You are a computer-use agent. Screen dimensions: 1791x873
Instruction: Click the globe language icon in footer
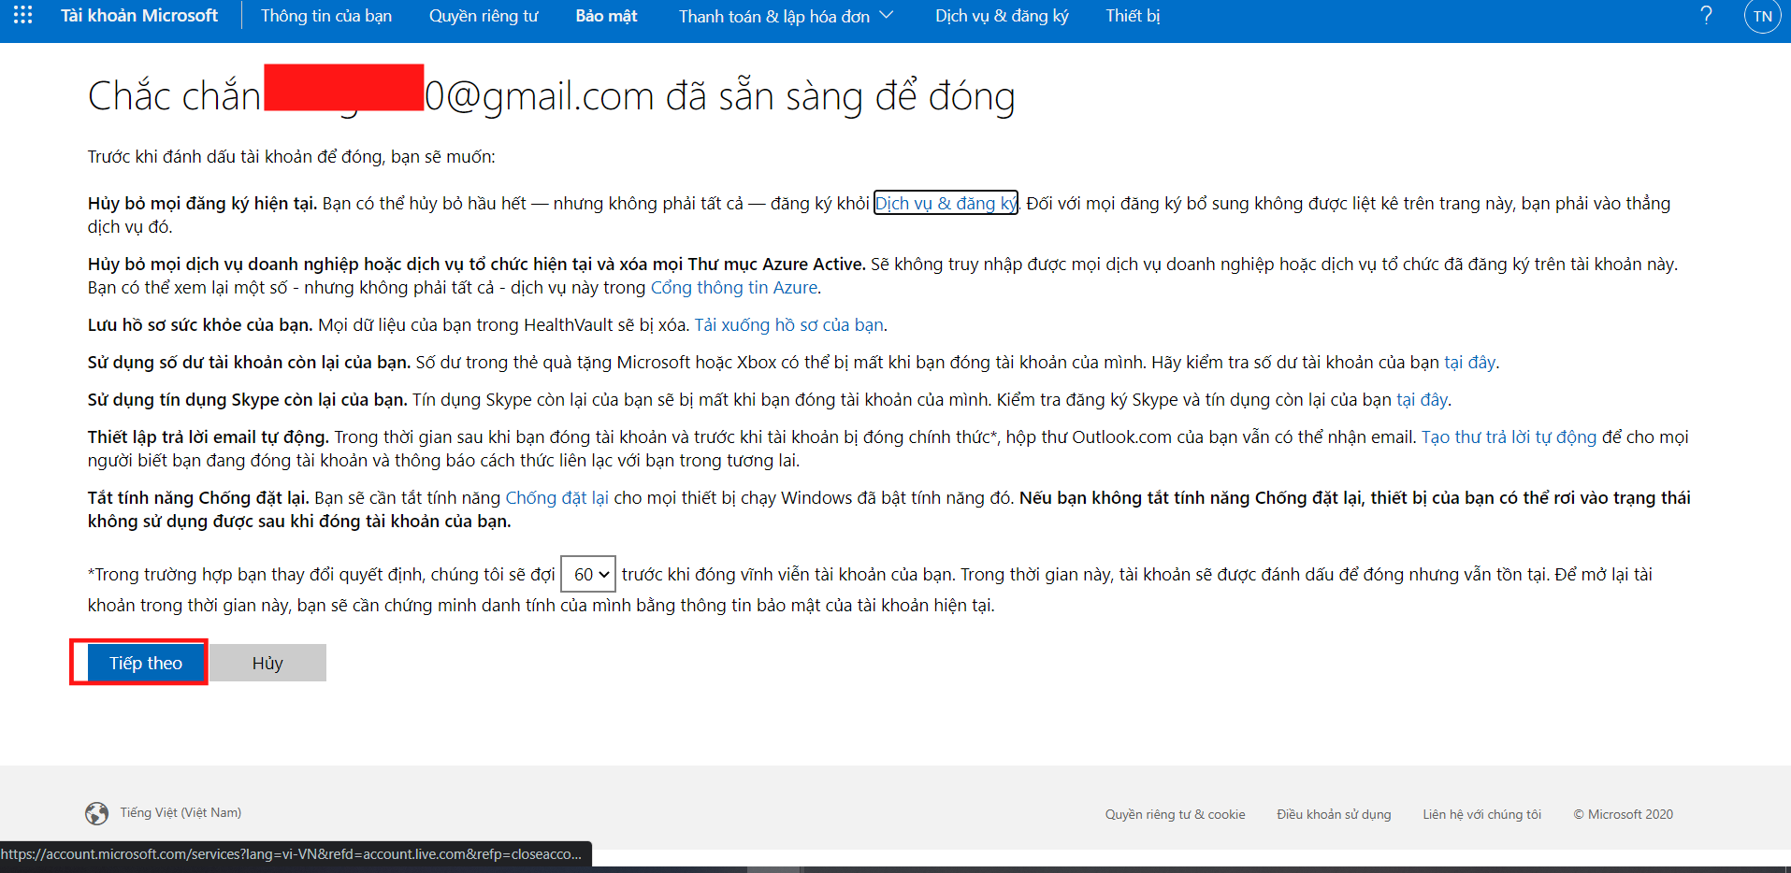click(x=96, y=813)
